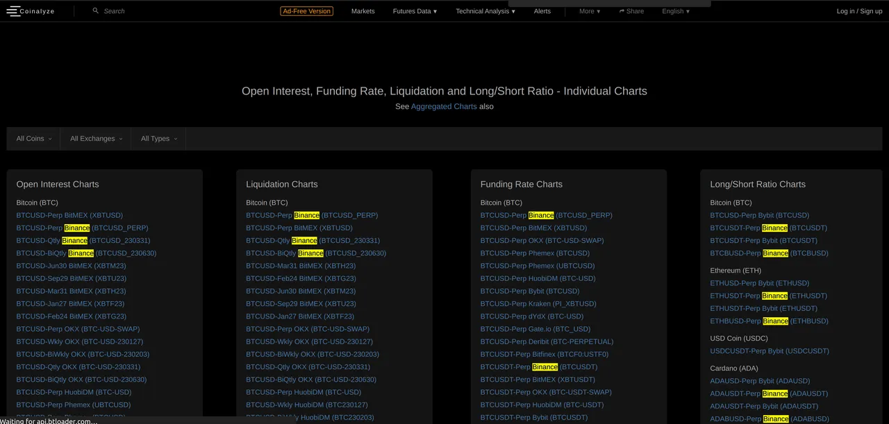Open BTCUSD-Perp Phemex (UBTCUSD) open interest chart
This screenshot has width=889, height=424.
tap(74, 405)
